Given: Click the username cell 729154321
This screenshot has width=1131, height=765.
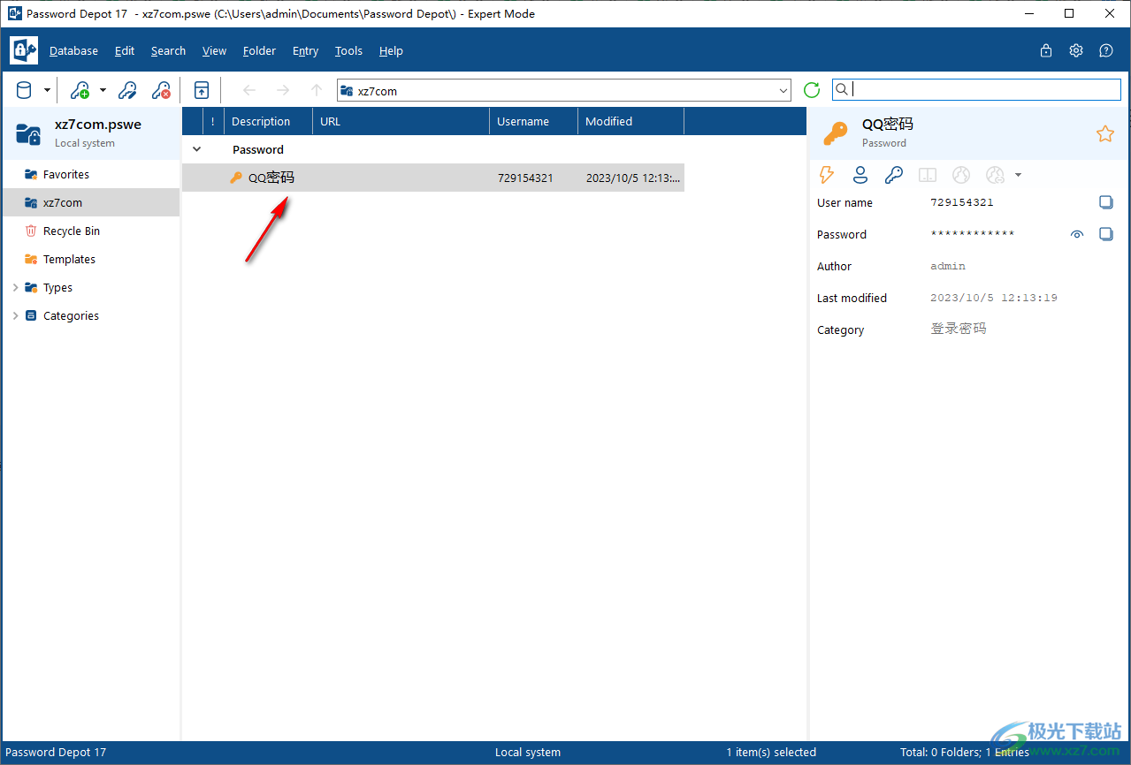Looking at the screenshot, I should [x=525, y=178].
